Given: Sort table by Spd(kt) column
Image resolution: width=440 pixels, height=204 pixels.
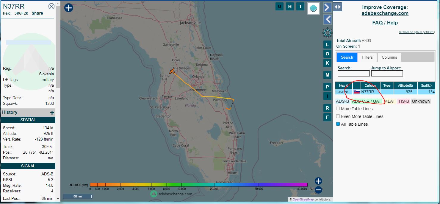Looking at the screenshot, I should tap(426, 85).
